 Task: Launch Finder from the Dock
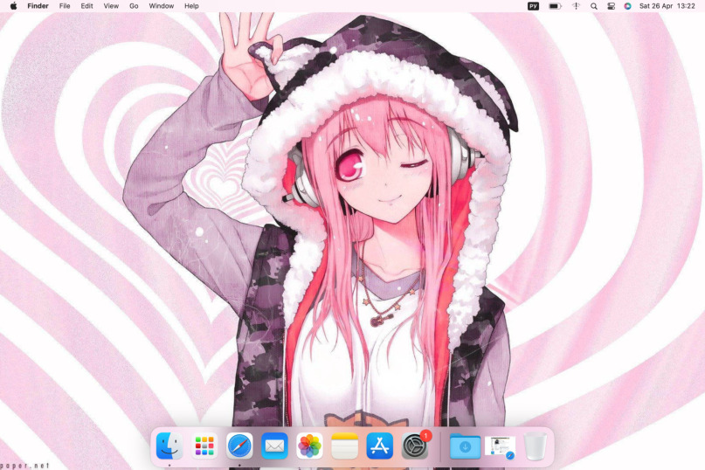pyautogui.click(x=169, y=446)
